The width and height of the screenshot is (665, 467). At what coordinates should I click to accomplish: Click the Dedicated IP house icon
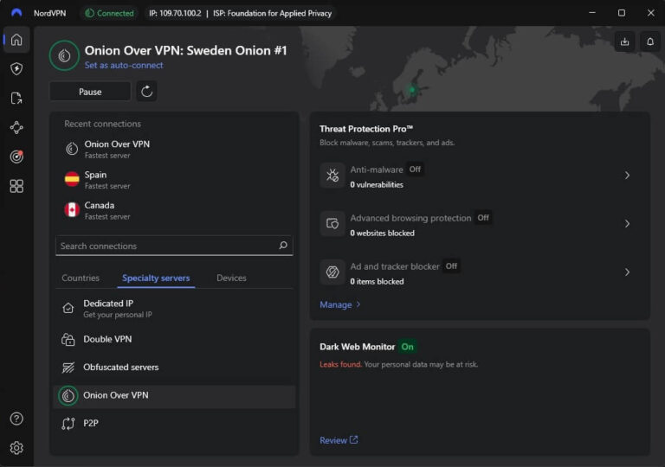(x=68, y=308)
